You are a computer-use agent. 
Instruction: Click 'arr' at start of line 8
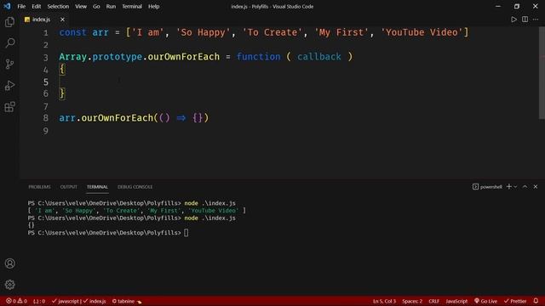tap(67, 117)
